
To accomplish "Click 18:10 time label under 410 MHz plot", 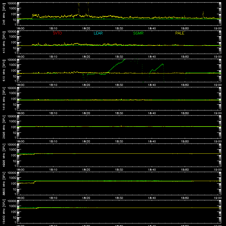I will [x=53, y=57].
